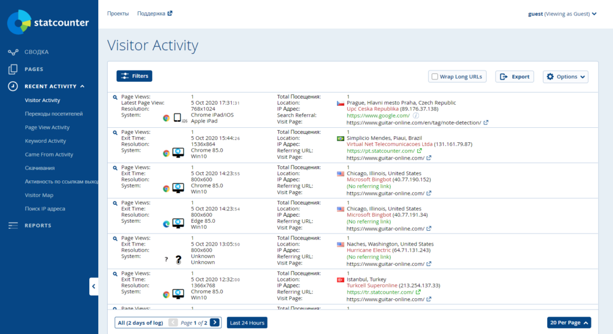Viewport: 613px width, 334px height.
Task: Open the Upc Ceska Republika ISP link
Action: point(372,109)
